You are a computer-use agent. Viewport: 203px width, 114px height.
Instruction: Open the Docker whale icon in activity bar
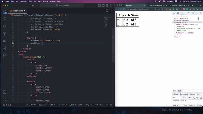click(4, 41)
